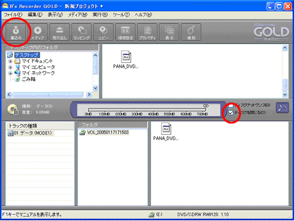The width and height of the screenshot is (295, 221).
Task: Maximize the B's Recorder GOLD window
Action: [279, 6]
